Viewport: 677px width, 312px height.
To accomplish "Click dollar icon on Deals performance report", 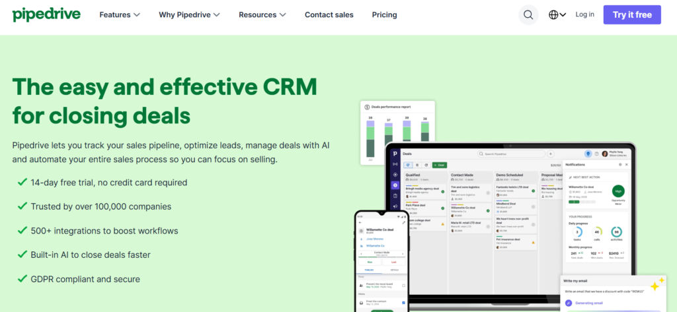I will 367,107.
